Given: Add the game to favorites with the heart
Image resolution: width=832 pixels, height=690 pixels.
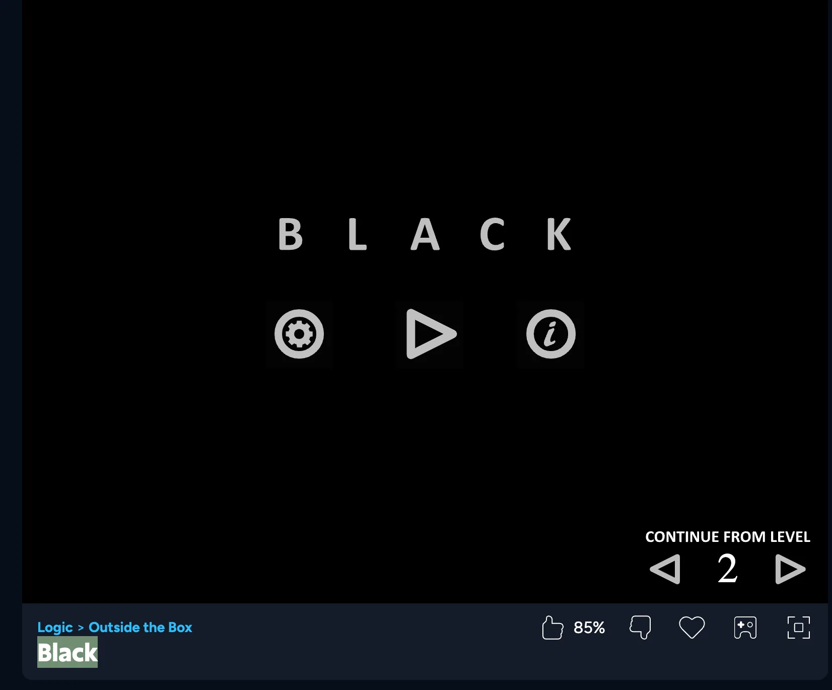Looking at the screenshot, I should coord(691,628).
